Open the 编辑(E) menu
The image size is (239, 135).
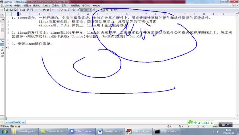click(x=18, y=6)
